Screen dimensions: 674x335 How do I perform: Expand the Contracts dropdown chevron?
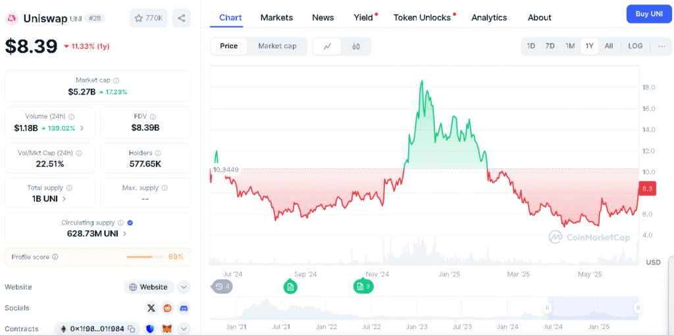(184, 328)
